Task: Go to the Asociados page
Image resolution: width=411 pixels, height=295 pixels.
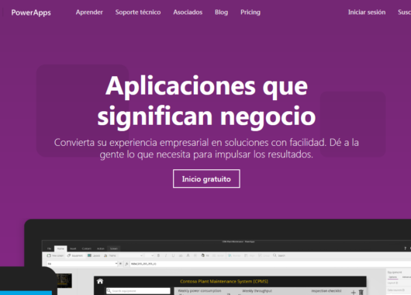Action: click(188, 12)
